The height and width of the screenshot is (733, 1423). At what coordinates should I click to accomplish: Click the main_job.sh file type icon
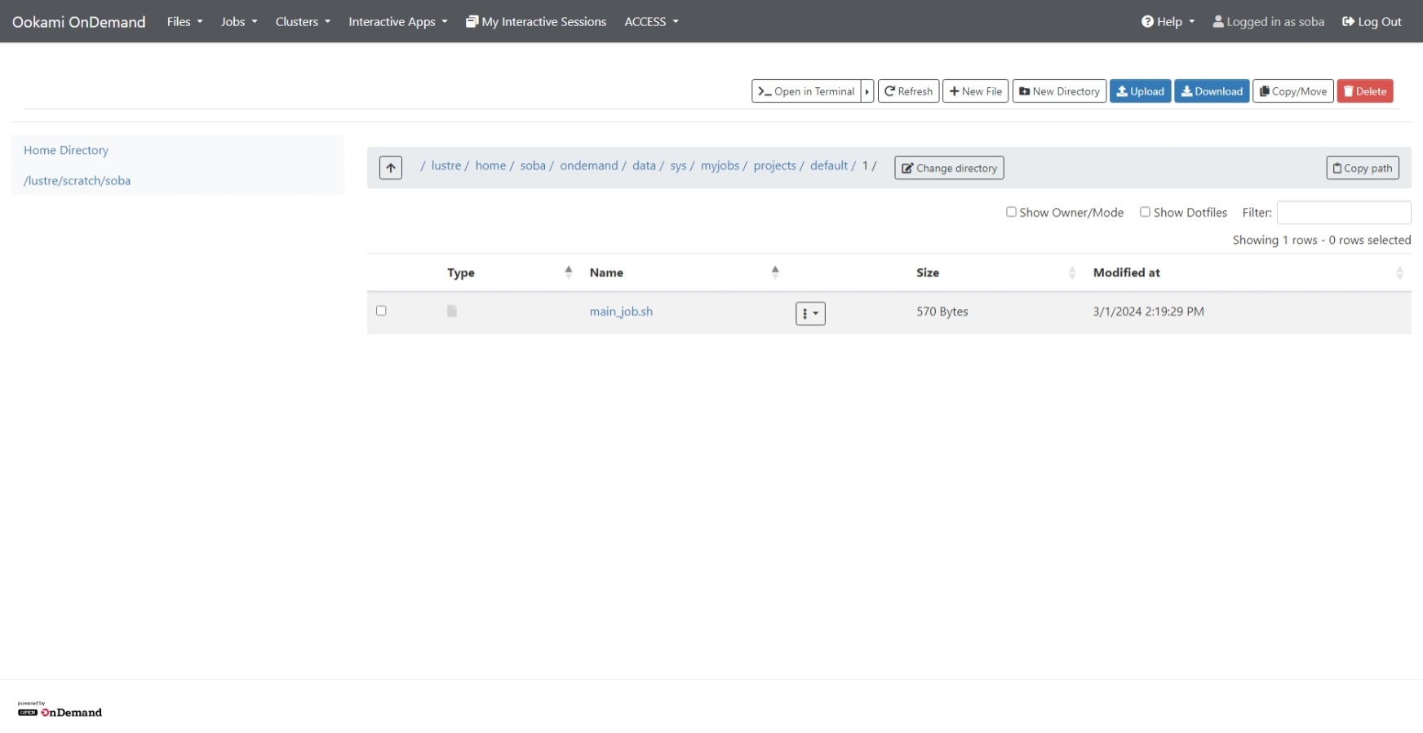(x=452, y=311)
